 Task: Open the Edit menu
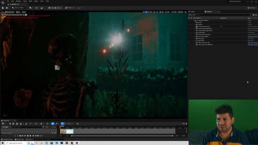(12, 1)
